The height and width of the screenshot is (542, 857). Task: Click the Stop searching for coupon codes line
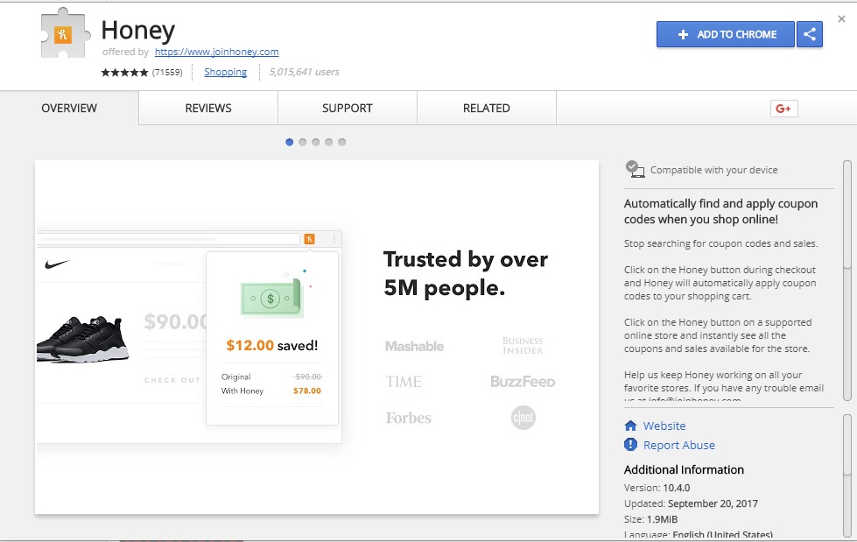721,244
